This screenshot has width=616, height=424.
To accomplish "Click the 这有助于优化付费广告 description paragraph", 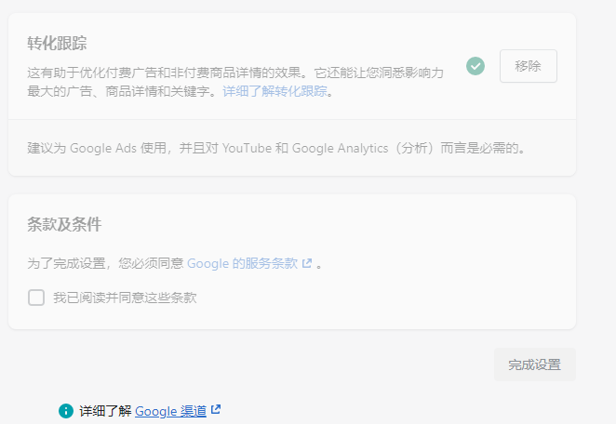I will (234, 72).
